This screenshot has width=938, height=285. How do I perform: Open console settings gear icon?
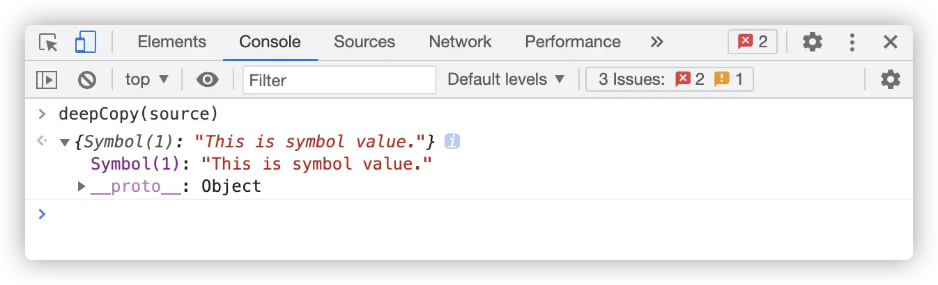[x=890, y=80]
